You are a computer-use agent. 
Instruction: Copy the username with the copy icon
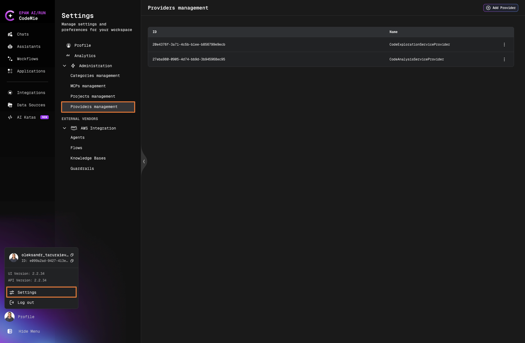coord(72,255)
